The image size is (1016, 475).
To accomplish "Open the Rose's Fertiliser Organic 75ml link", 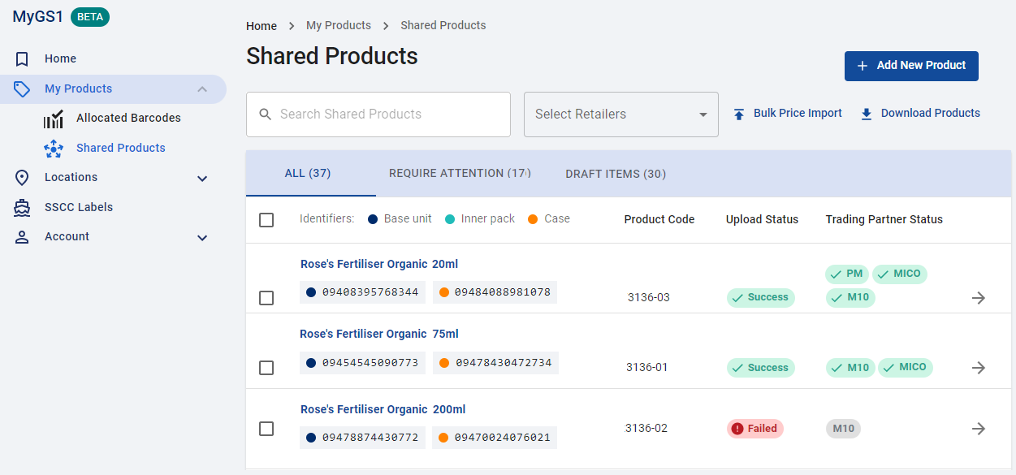I will 379,335.
